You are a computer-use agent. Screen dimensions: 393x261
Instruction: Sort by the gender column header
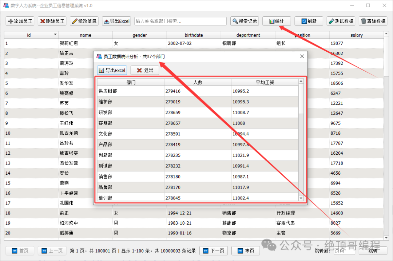140,35
